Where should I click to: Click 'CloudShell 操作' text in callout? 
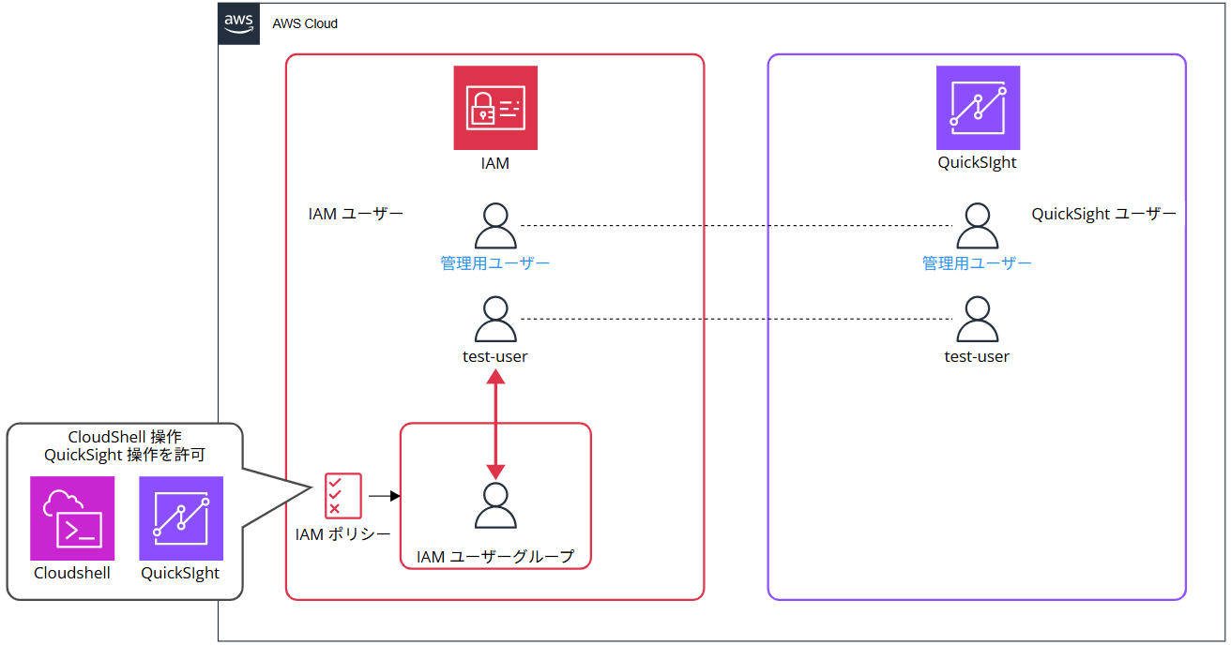[x=125, y=437]
